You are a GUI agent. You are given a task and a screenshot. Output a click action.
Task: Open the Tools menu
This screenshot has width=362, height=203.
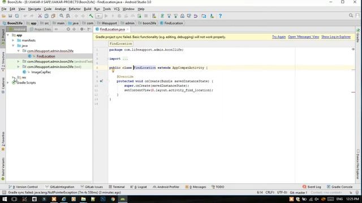pyautogui.click(x=107, y=9)
